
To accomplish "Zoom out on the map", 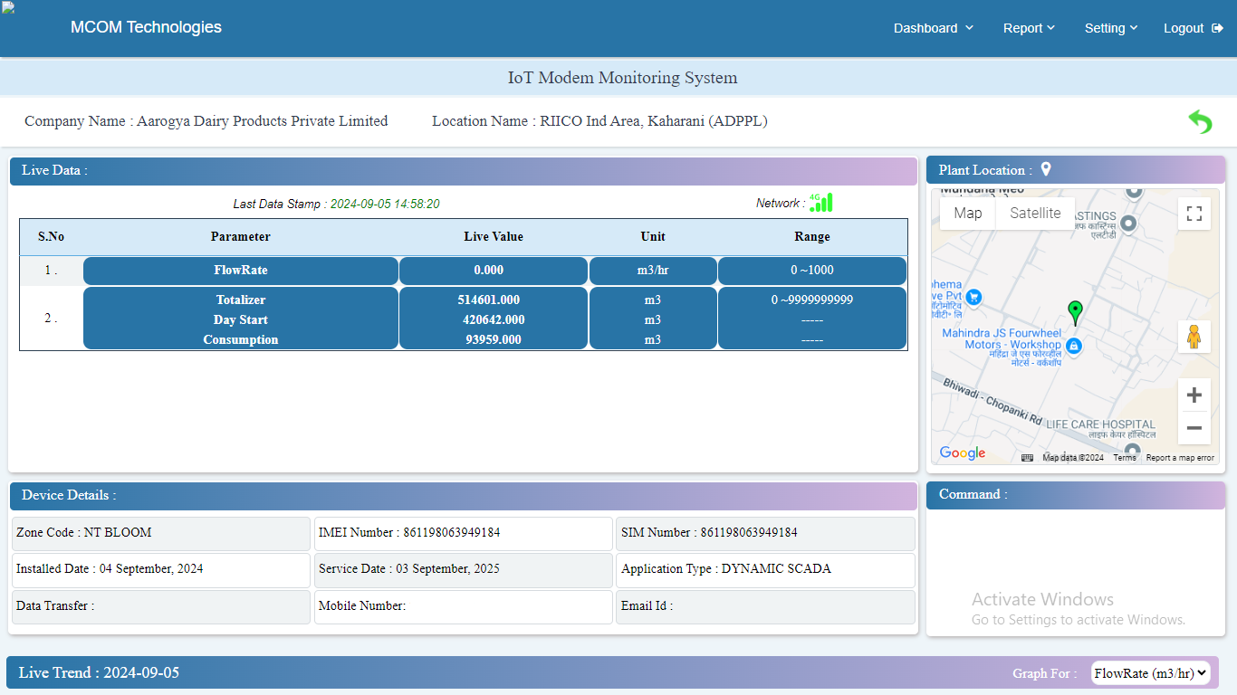I will (1194, 428).
